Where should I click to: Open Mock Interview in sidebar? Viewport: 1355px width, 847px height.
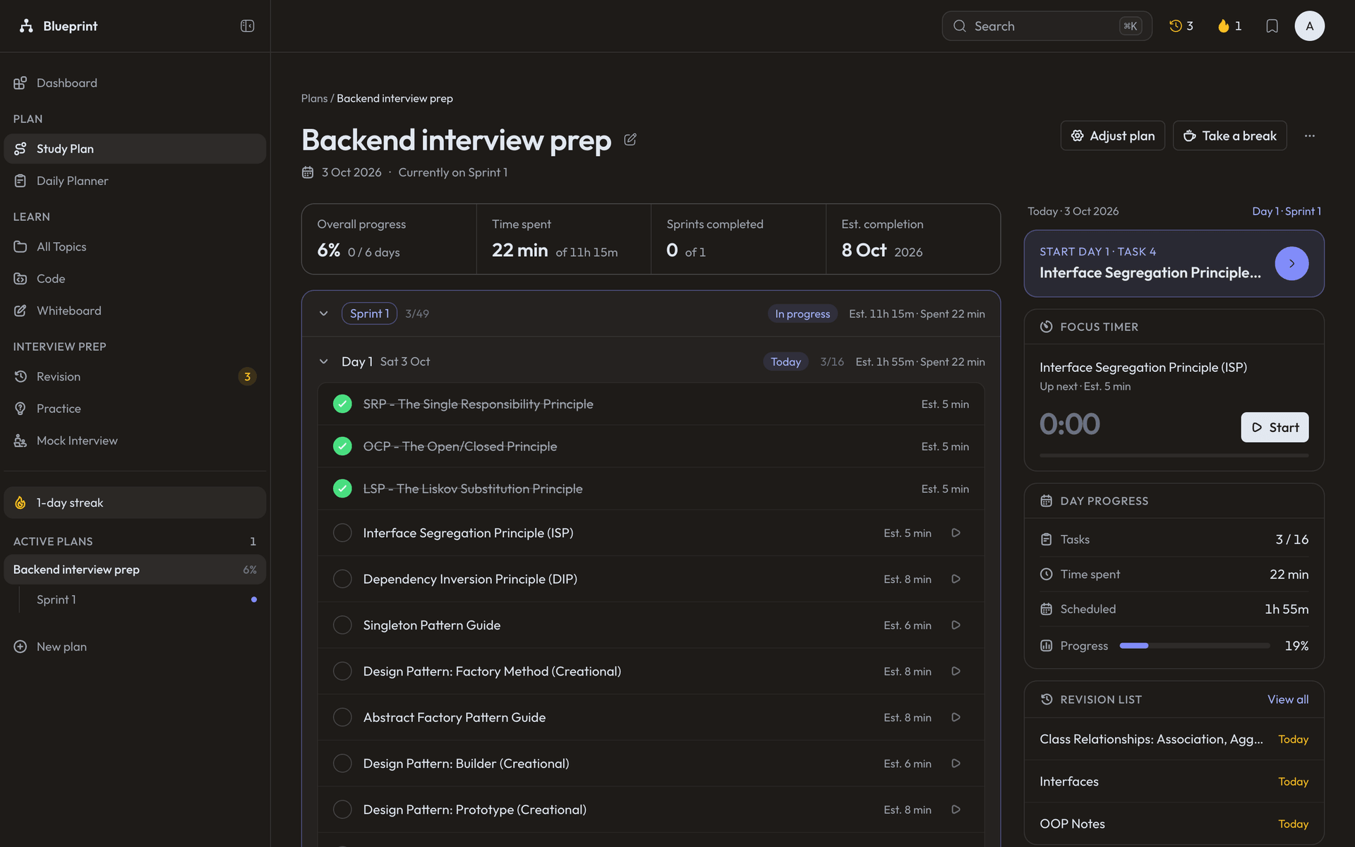[x=135, y=440]
